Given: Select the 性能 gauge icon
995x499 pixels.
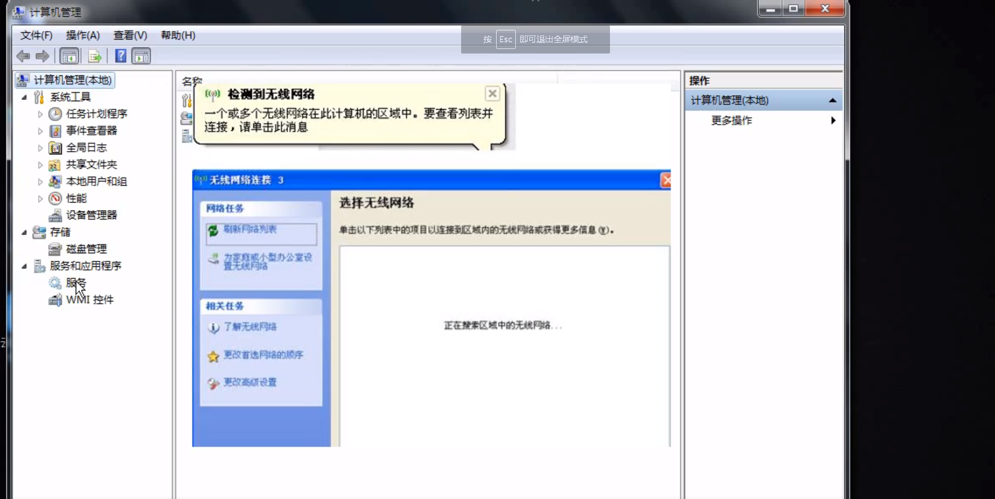Looking at the screenshot, I should tap(55, 198).
